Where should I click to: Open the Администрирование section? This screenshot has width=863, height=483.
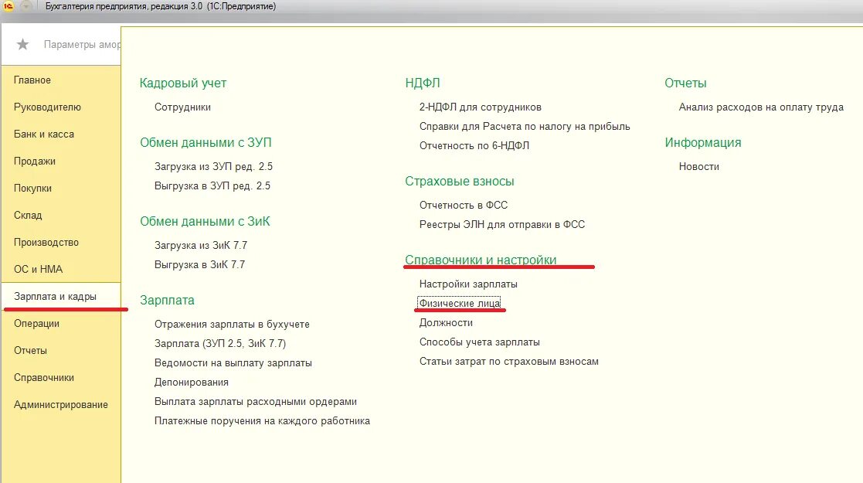(x=61, y=404)
